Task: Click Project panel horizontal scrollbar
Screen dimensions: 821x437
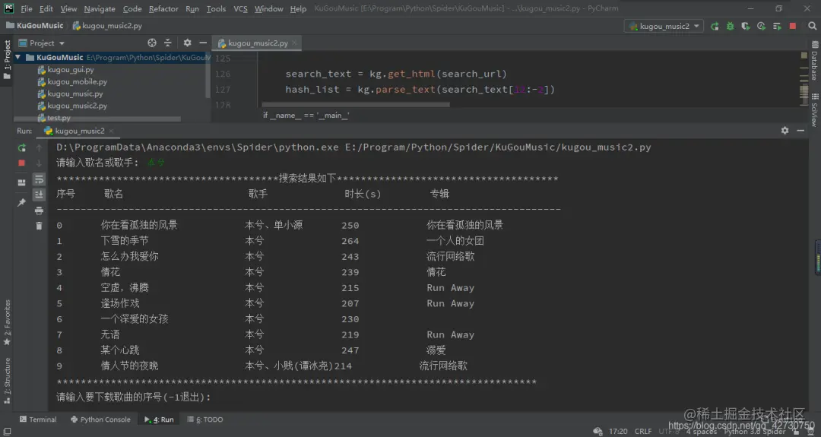Action: (97, 119)
